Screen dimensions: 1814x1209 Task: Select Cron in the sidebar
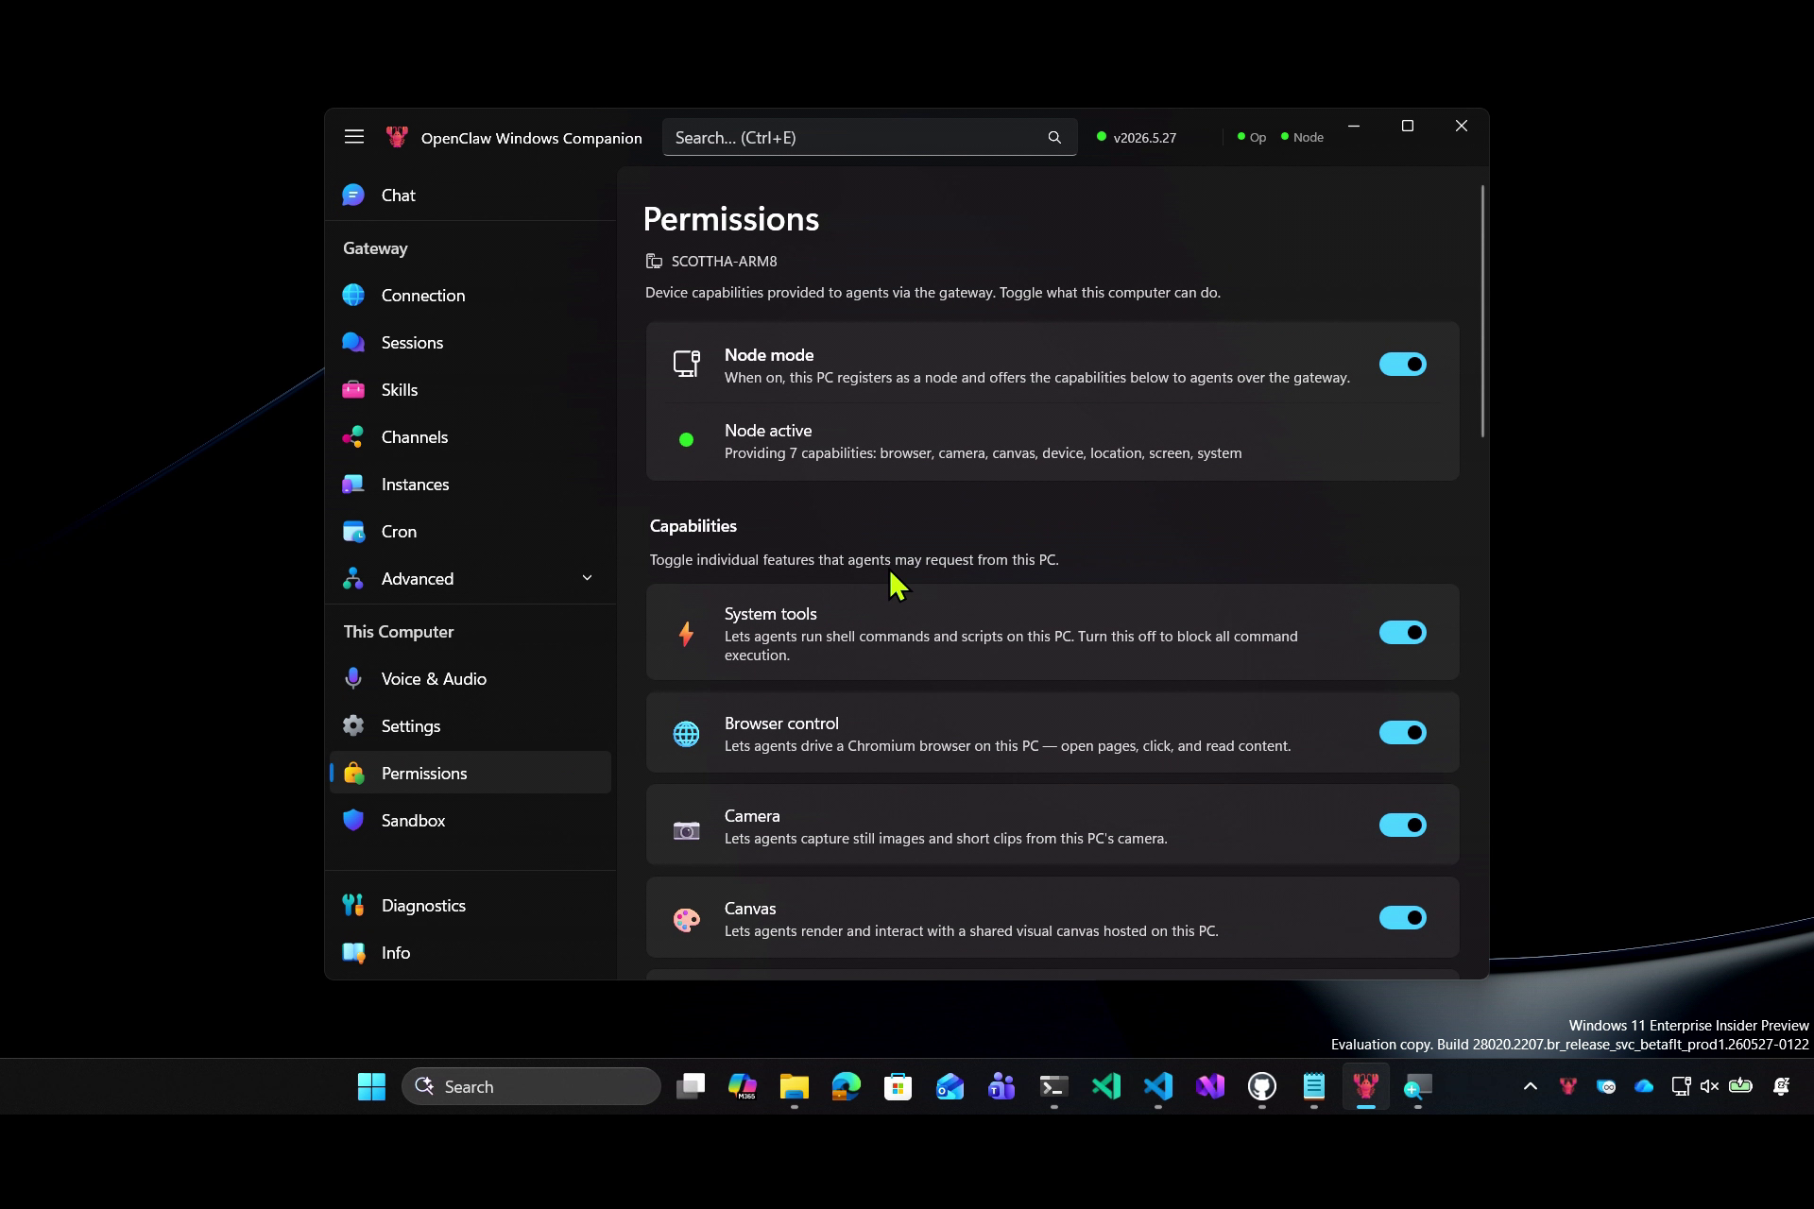pos(471,531)
